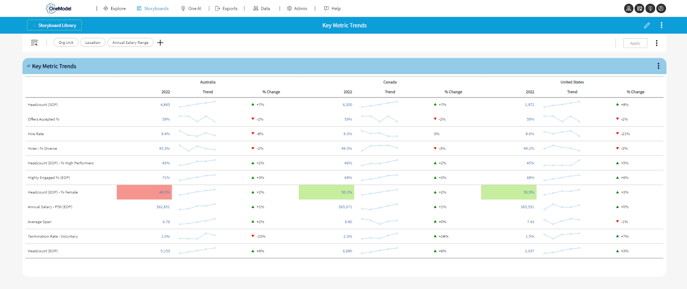Click the pencil edit storyboard icon
687x289 pixels.
647,25
